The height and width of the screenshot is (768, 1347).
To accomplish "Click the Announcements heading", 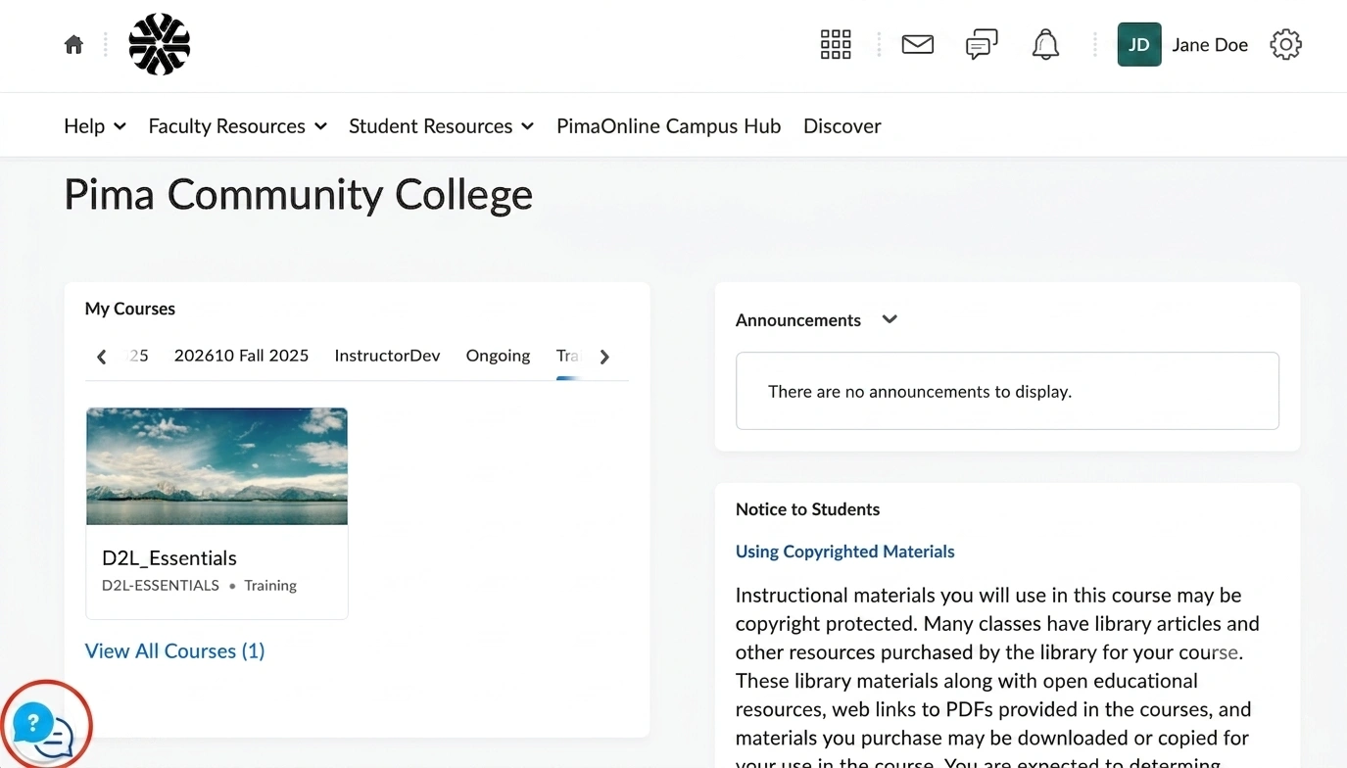I will [x=798, y=320].
